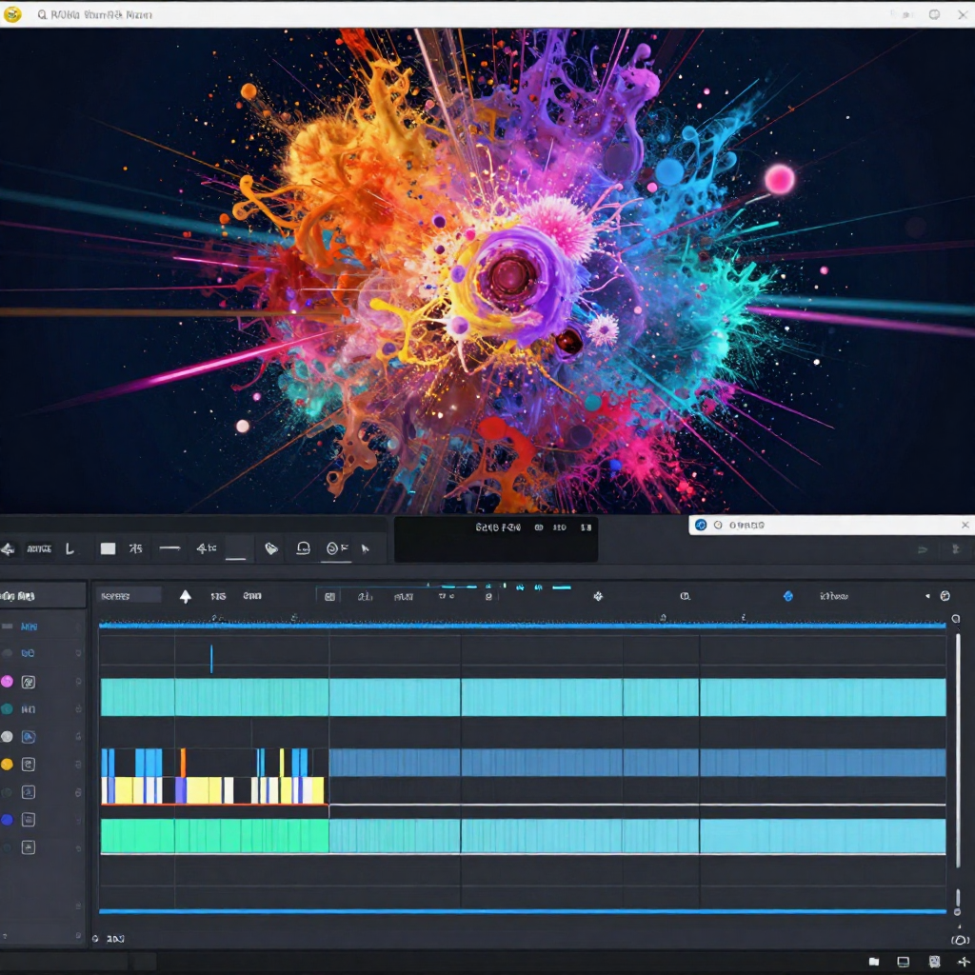Open the track header dropdown on the first blue track
975x975 pixels.
(78, 626)
